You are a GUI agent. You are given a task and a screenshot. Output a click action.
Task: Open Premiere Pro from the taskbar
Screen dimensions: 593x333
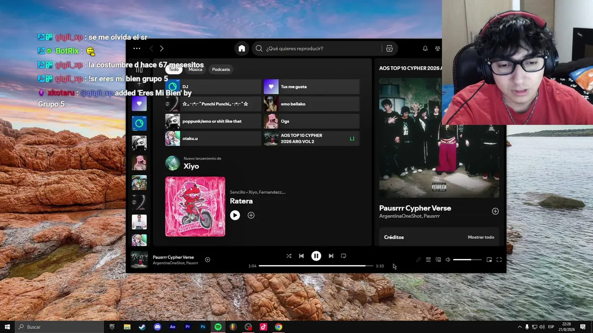click(188, 327)
